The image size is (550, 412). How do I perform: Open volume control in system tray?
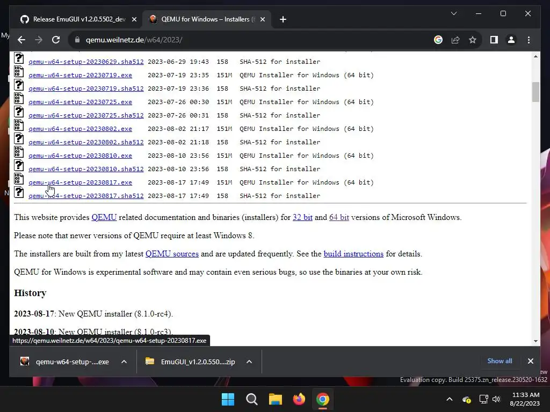pyautogui.click(x=496, y=399)
